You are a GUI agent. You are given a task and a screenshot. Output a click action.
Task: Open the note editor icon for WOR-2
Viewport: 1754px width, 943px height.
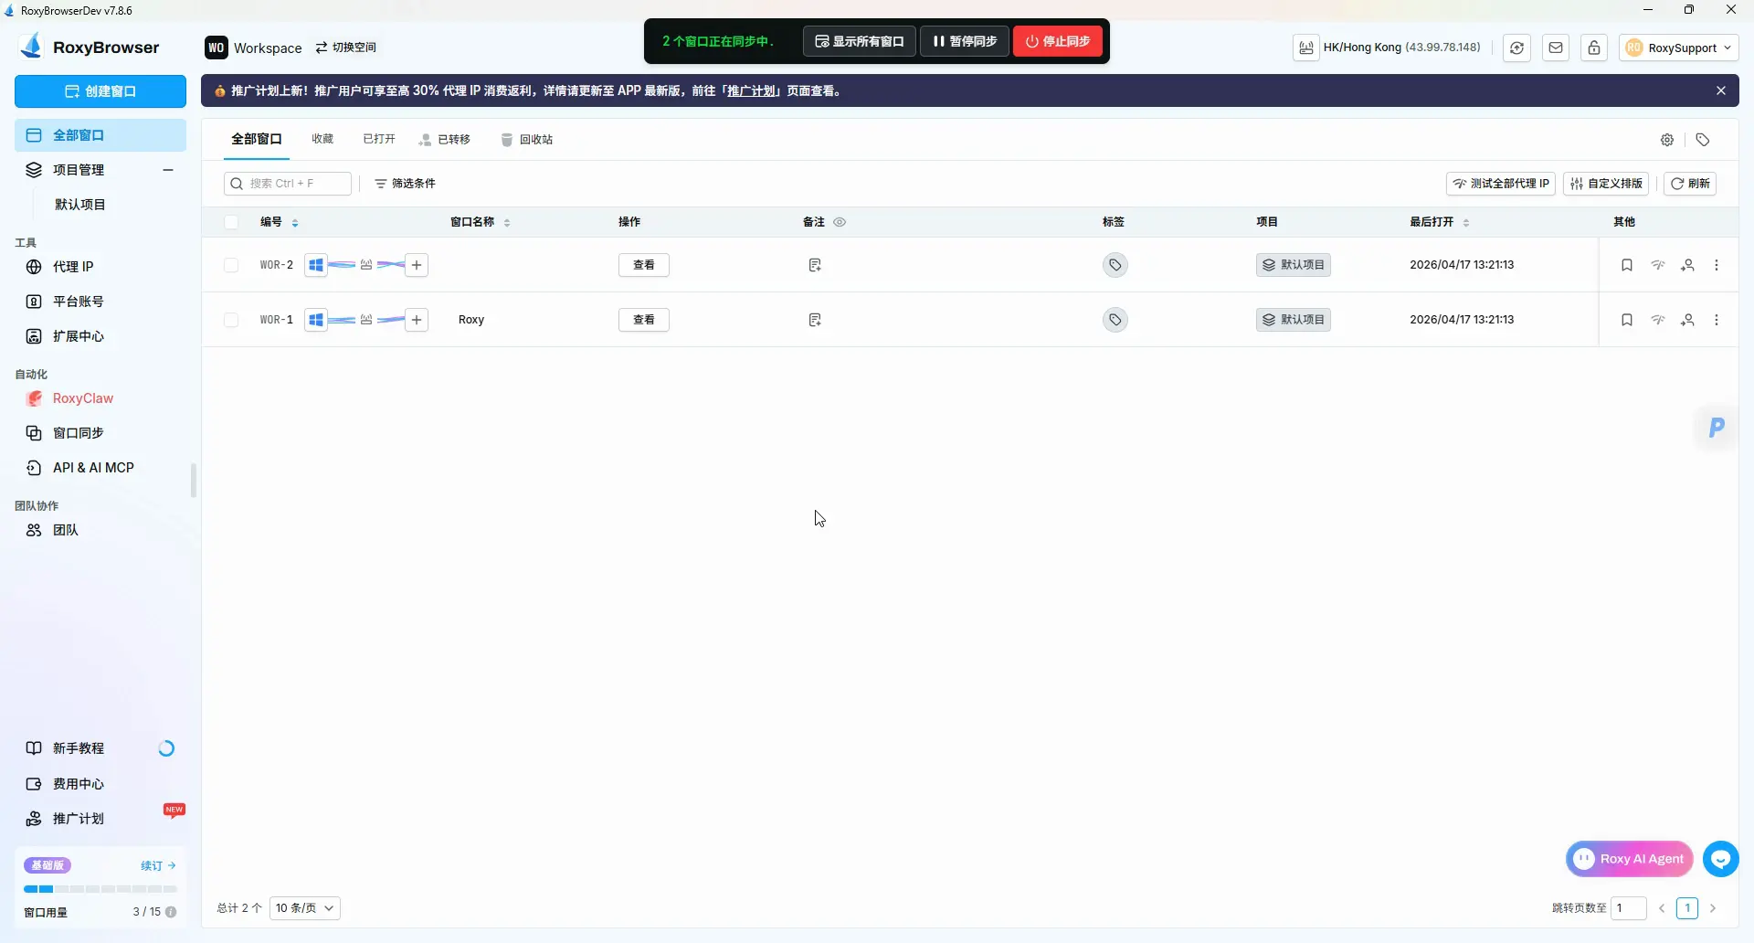pos(815,265)
